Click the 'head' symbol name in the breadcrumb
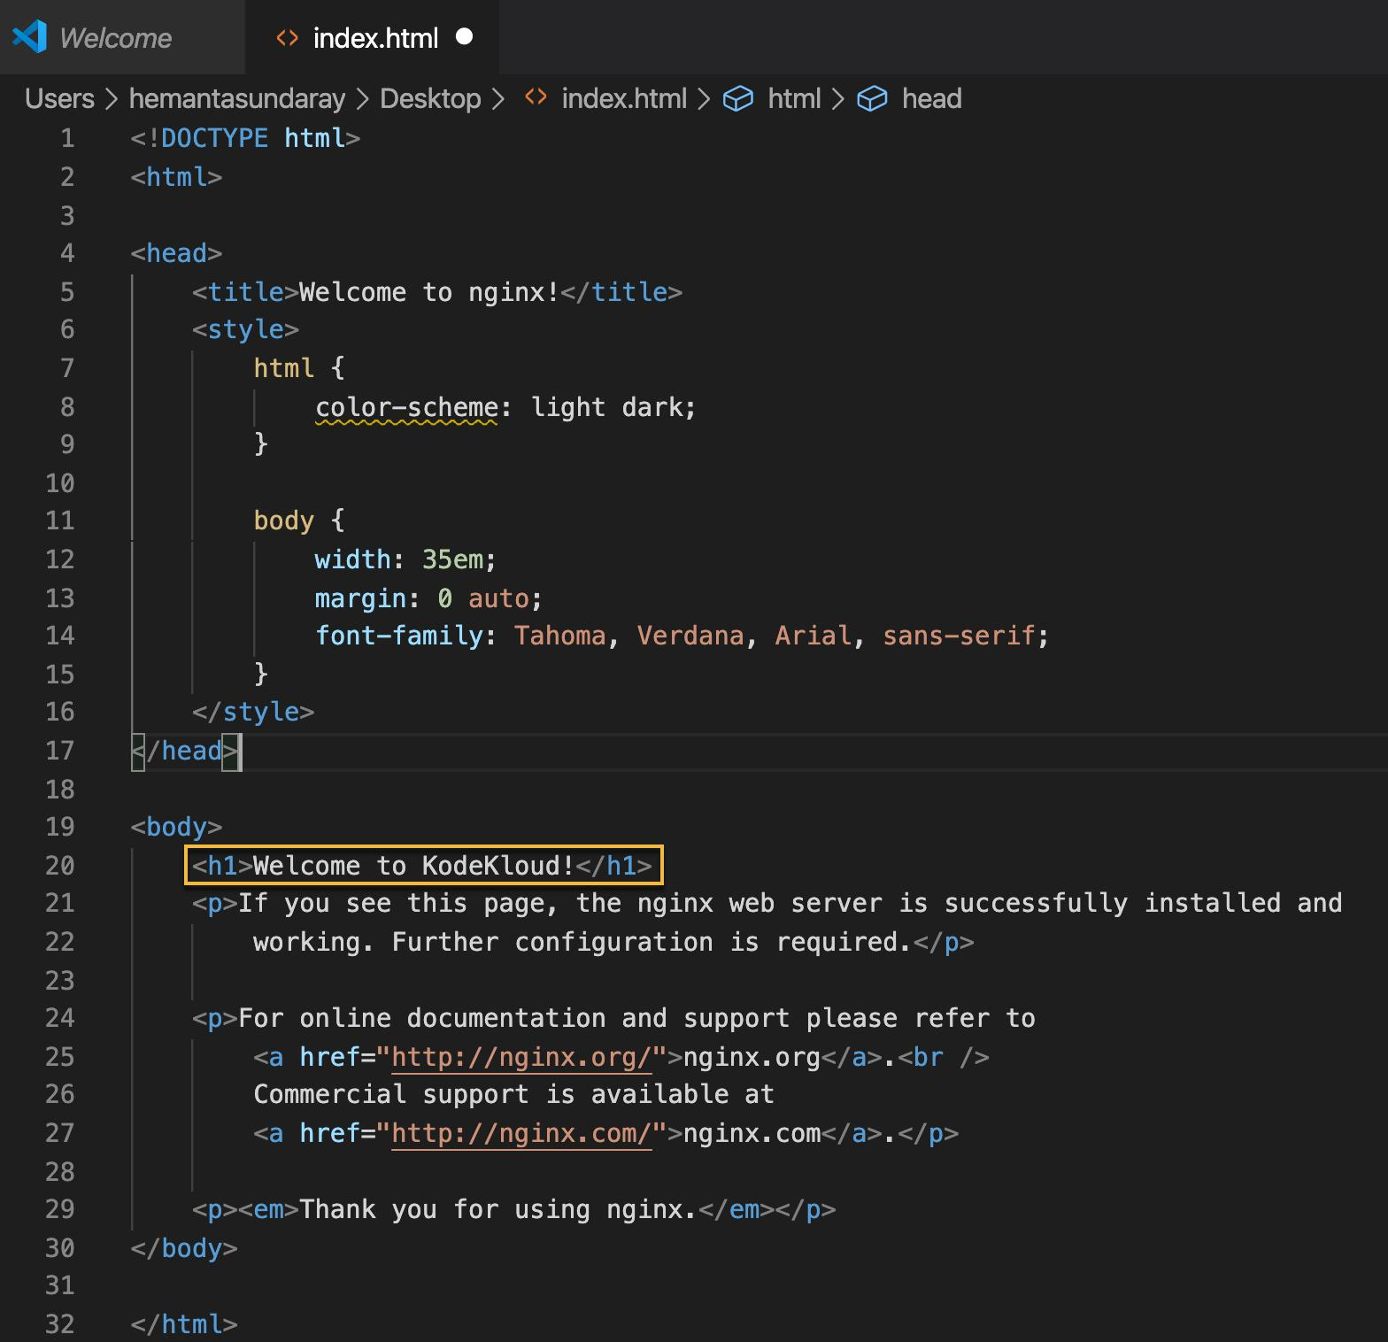 tap(931, 98)
